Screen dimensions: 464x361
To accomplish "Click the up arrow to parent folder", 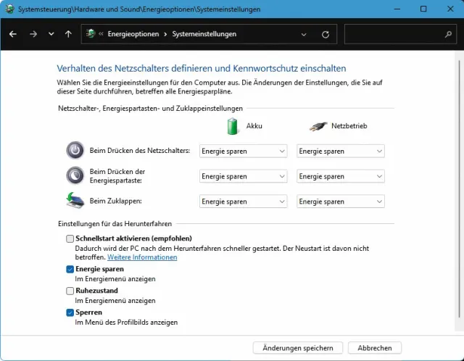I will pos(68,34).
